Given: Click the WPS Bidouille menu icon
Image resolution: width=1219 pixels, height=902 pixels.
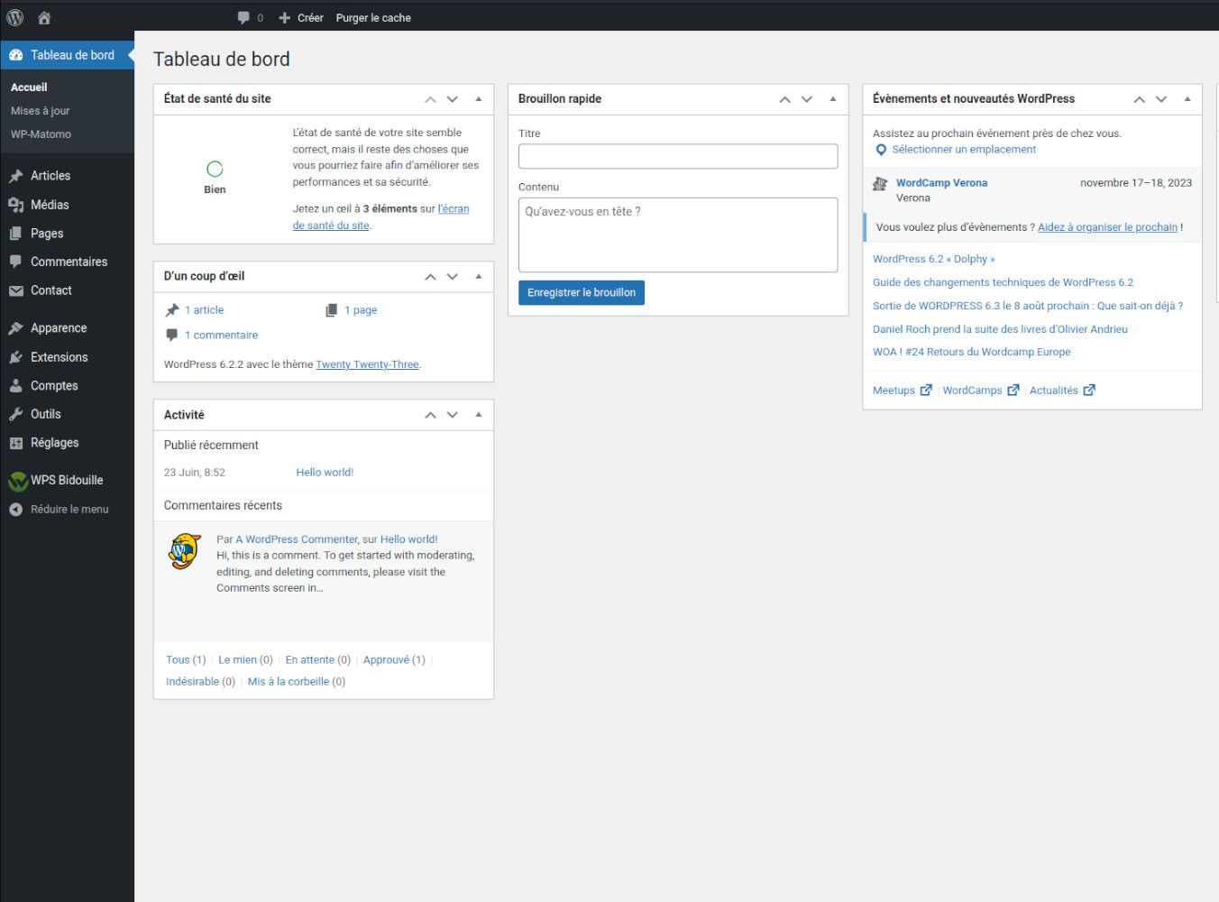Looking at the screenshot, I should pyautogui.click(x=17, y=481).
